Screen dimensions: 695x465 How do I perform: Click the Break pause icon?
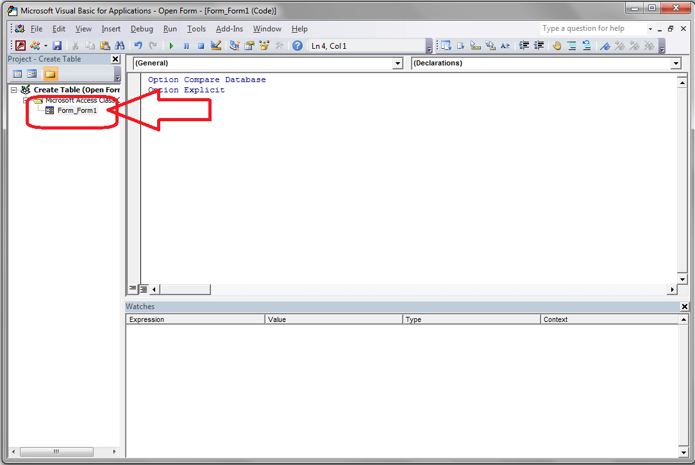[186, 46]
